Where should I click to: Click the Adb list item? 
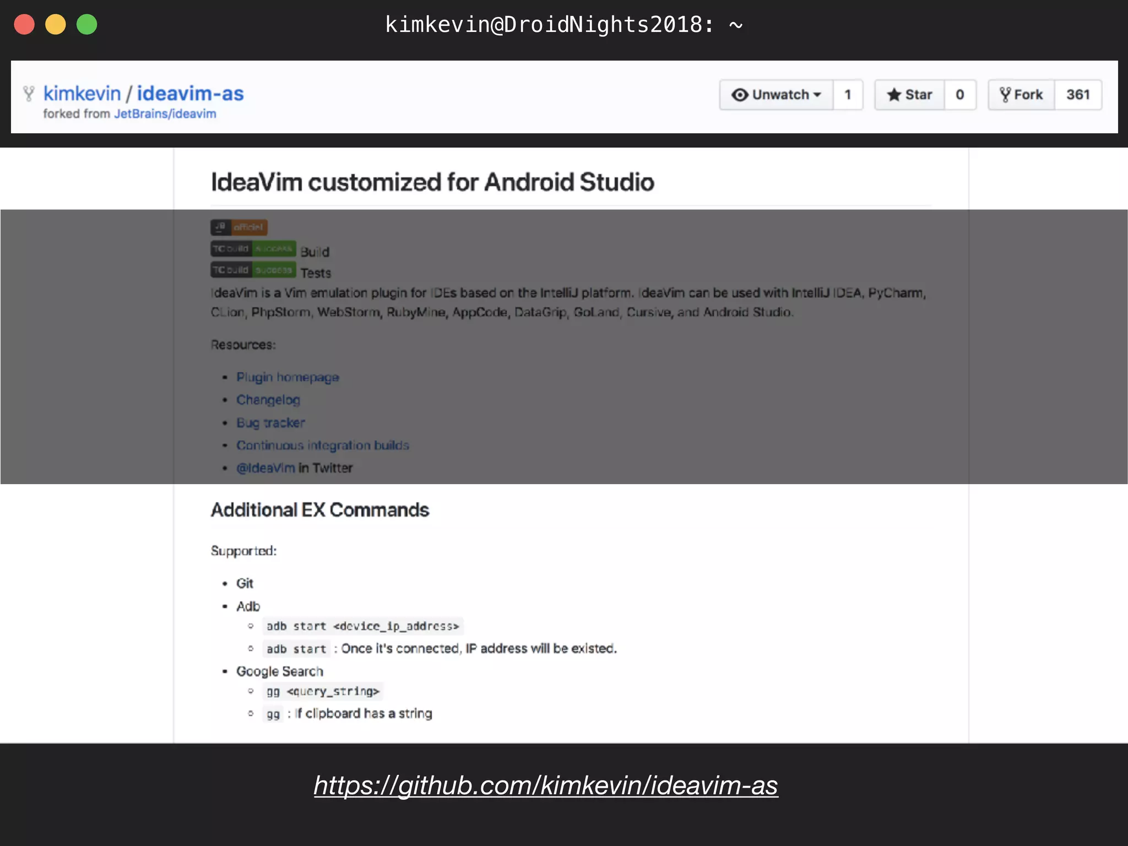248,606
